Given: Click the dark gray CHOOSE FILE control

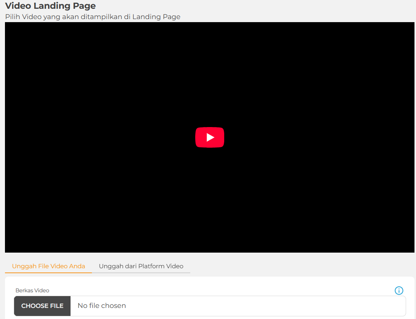Looking at the screenshot, I should 42,306.
